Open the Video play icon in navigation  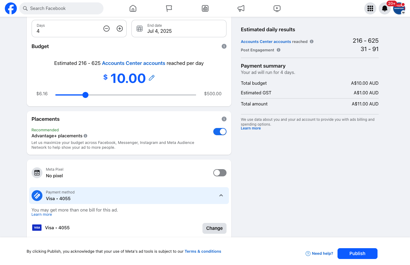coord(277,8)
